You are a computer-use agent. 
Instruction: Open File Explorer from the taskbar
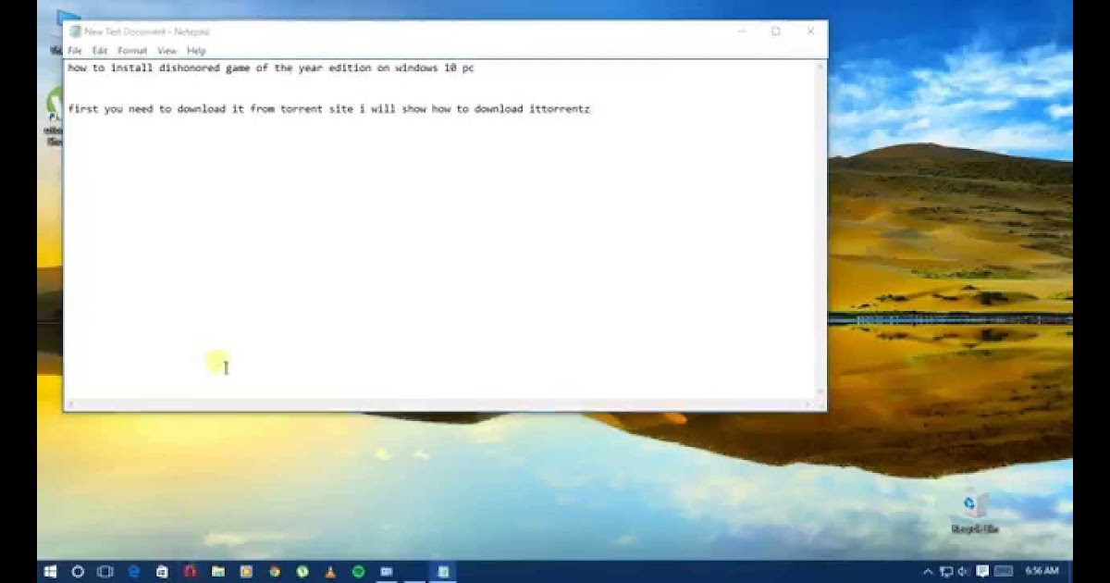[x=218, y=572]
